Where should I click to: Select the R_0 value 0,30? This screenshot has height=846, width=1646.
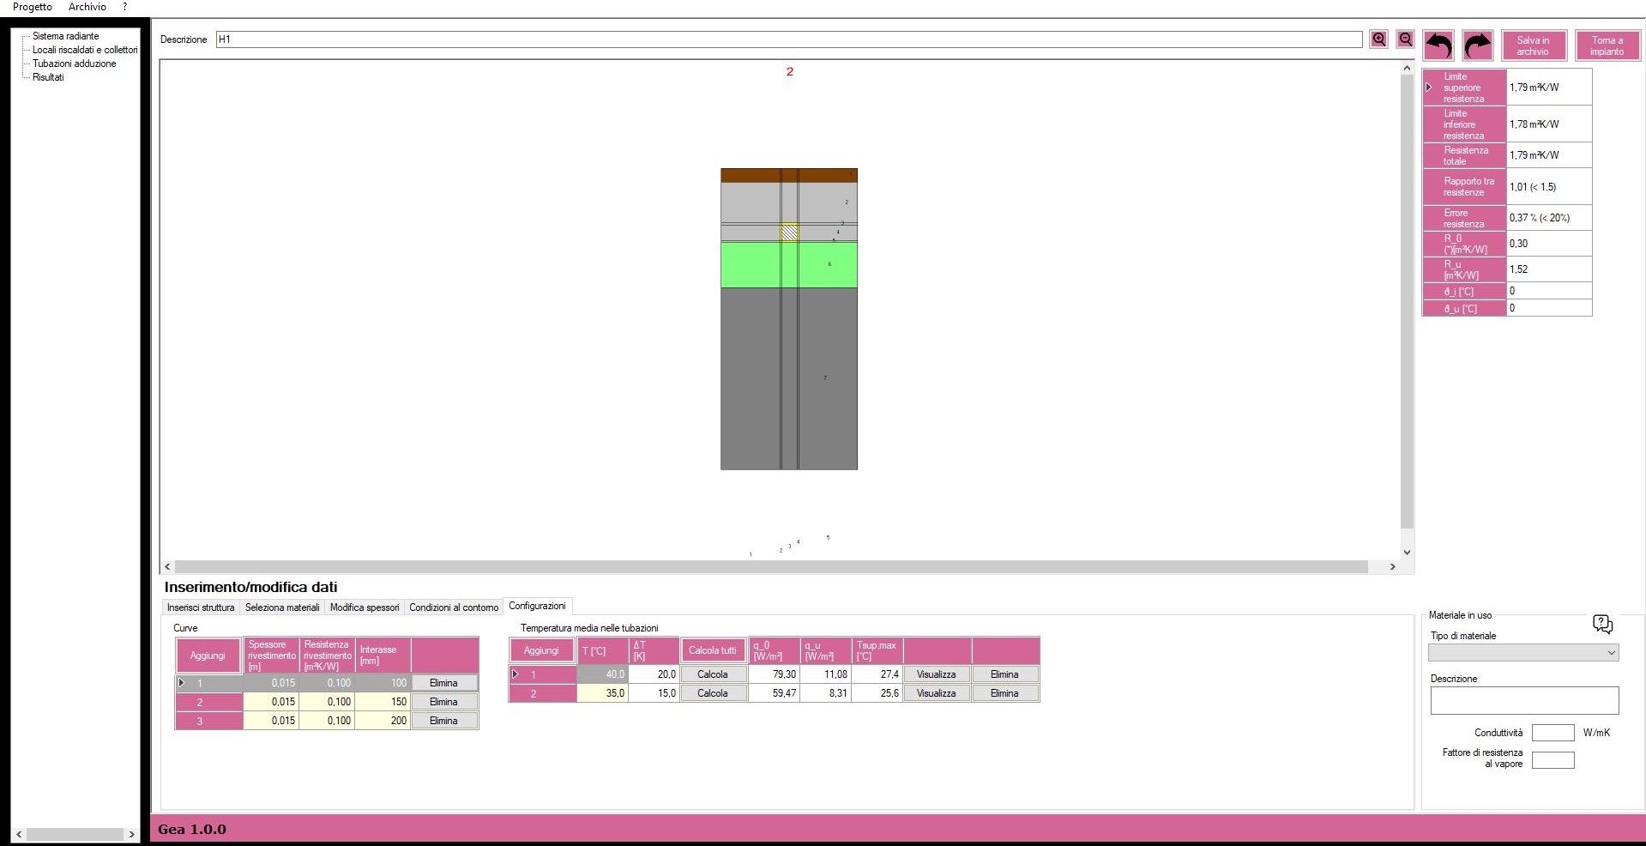pos(1549,244)
